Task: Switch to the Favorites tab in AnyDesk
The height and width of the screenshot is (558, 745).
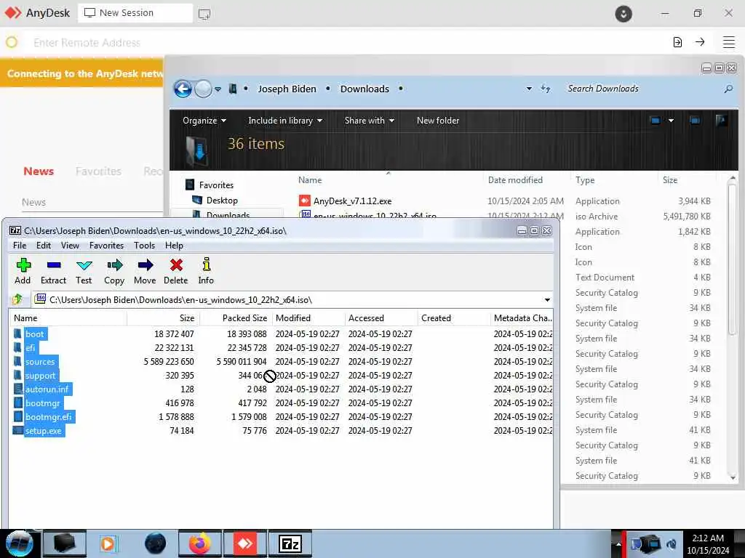Action: click(x=98, y=171)
